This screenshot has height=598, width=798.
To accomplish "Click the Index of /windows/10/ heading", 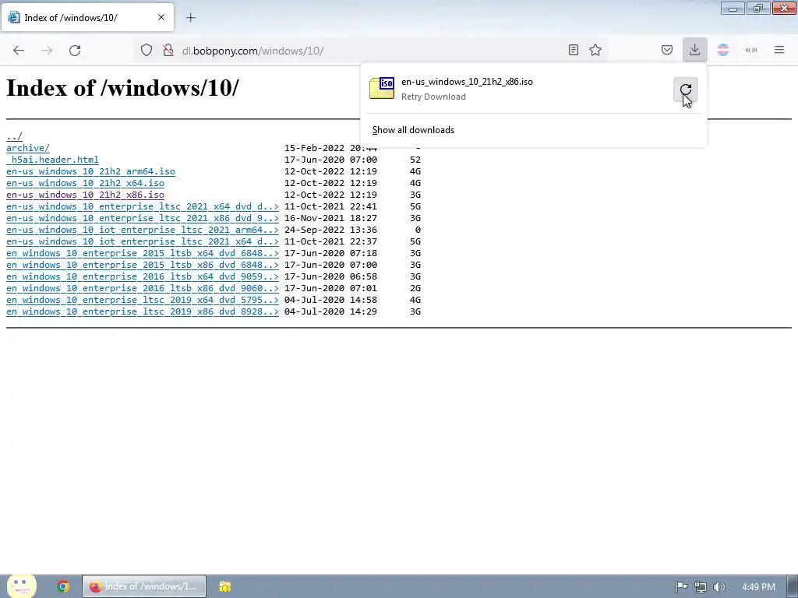I will [122, 88].
